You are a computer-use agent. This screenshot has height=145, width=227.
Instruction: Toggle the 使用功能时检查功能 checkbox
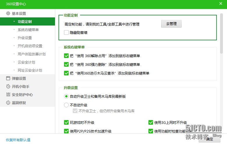[151, 131]
